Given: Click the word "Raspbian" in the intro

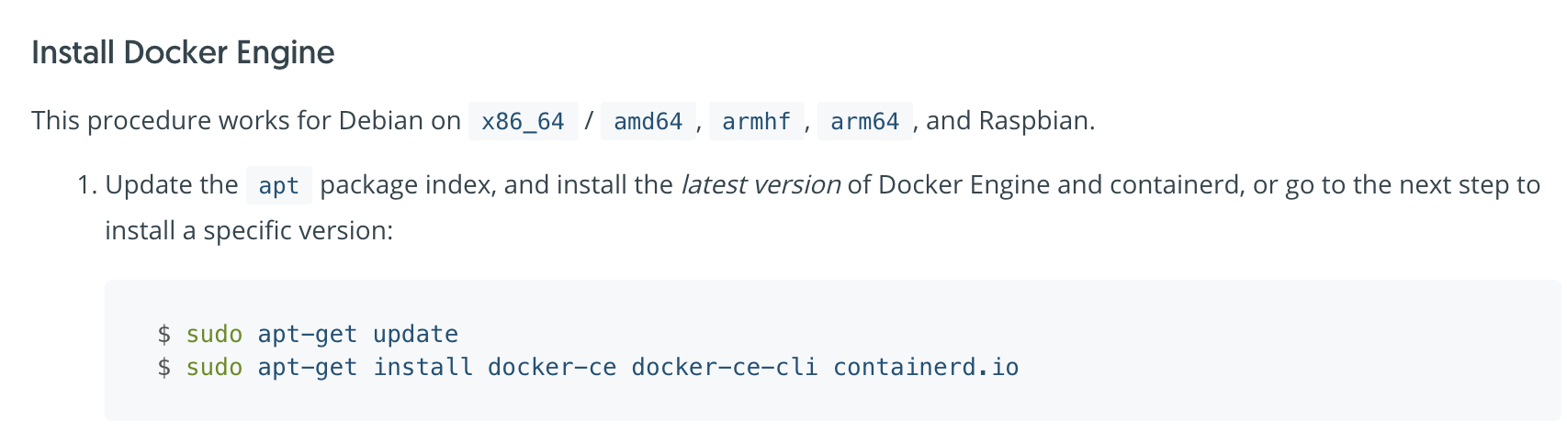Looking at the screenshot, I should click(x=1034, y=121).
